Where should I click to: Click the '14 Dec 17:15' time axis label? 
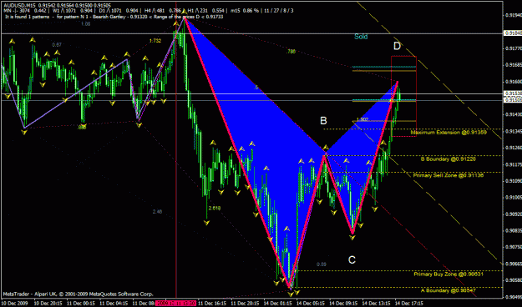tap(408, 304)
